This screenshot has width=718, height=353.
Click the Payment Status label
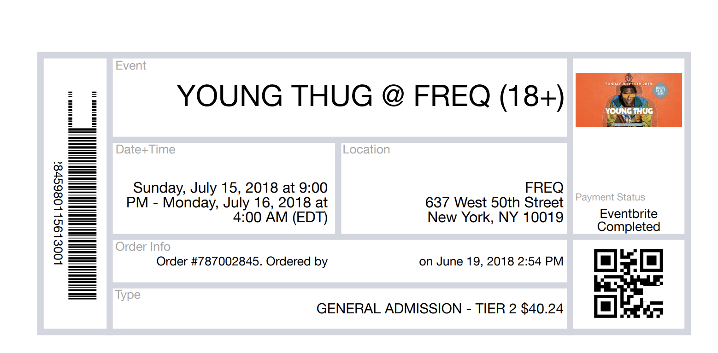tap(610, 197)
